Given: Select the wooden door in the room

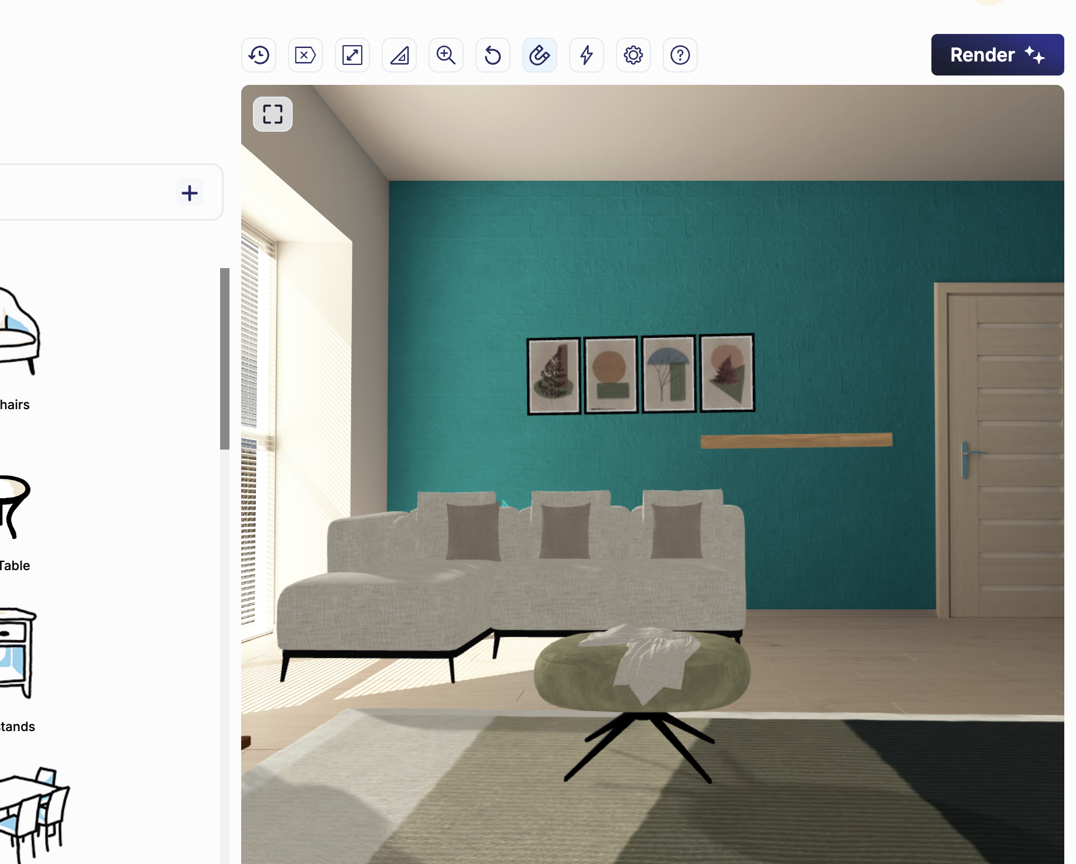Looking at the screenshot, I should click(999, 450).
